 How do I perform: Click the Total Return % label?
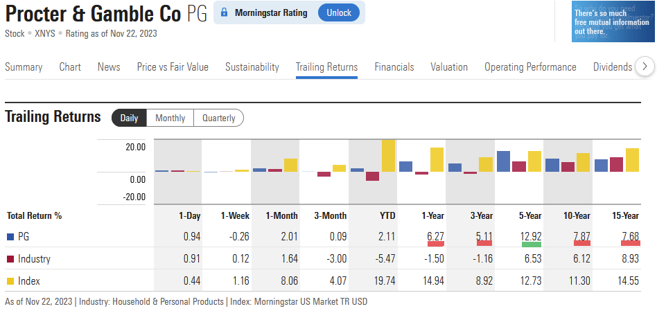click(x=35, y=216)
